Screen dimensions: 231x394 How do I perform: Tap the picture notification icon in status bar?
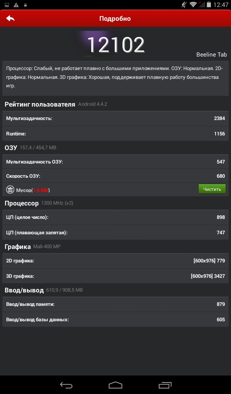[x=7, y=5]
